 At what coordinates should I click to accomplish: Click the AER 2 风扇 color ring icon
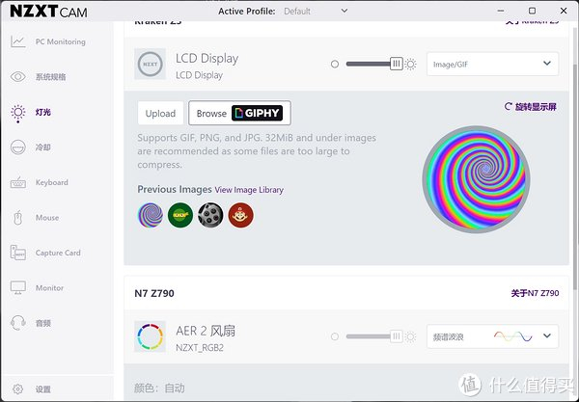coord(150,336)
